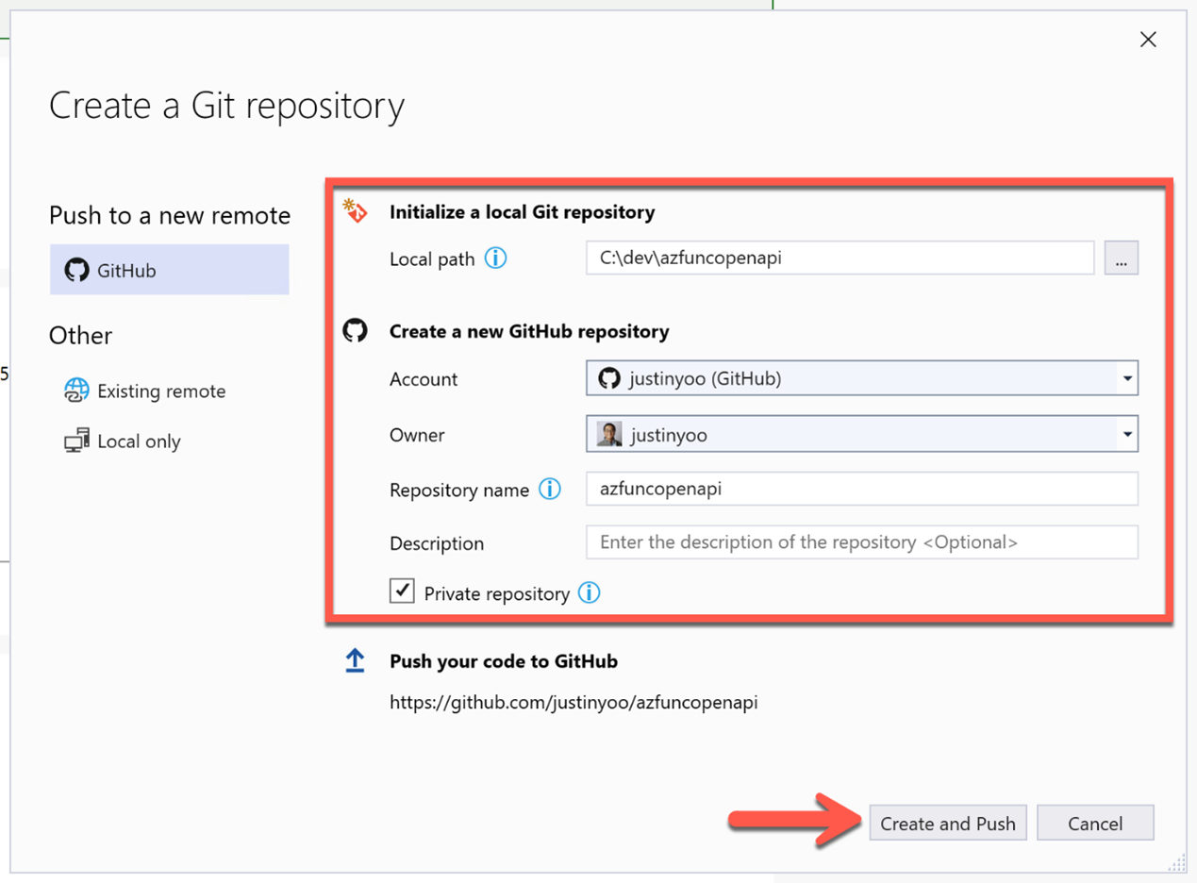Click the Initialize a local Git repository heading
The height and width of the screenshot is (883, 1197).
[523, 212]
